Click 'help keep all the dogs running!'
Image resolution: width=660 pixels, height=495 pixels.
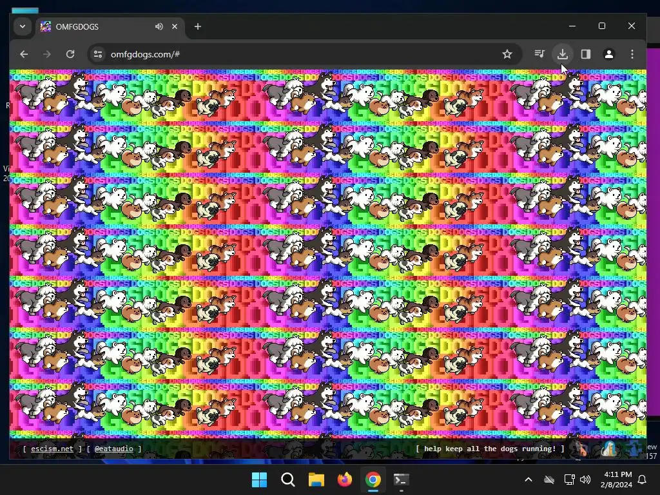pos(490,449)
